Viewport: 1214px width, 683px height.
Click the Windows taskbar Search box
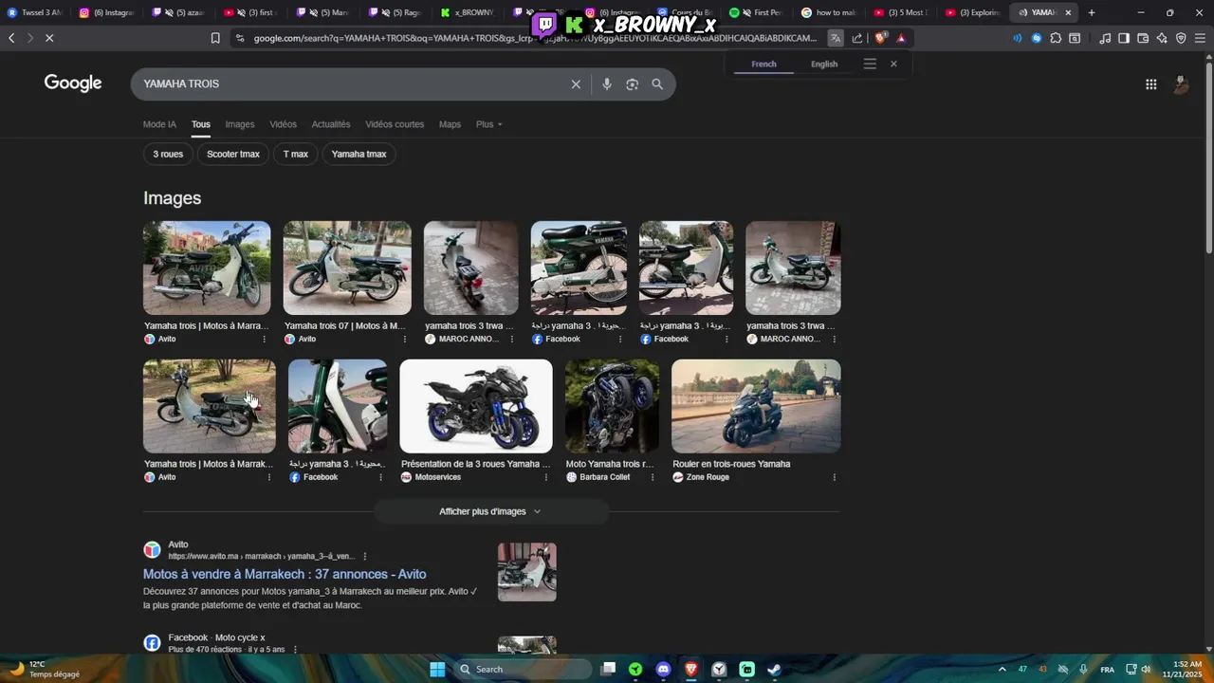point(522,669)
